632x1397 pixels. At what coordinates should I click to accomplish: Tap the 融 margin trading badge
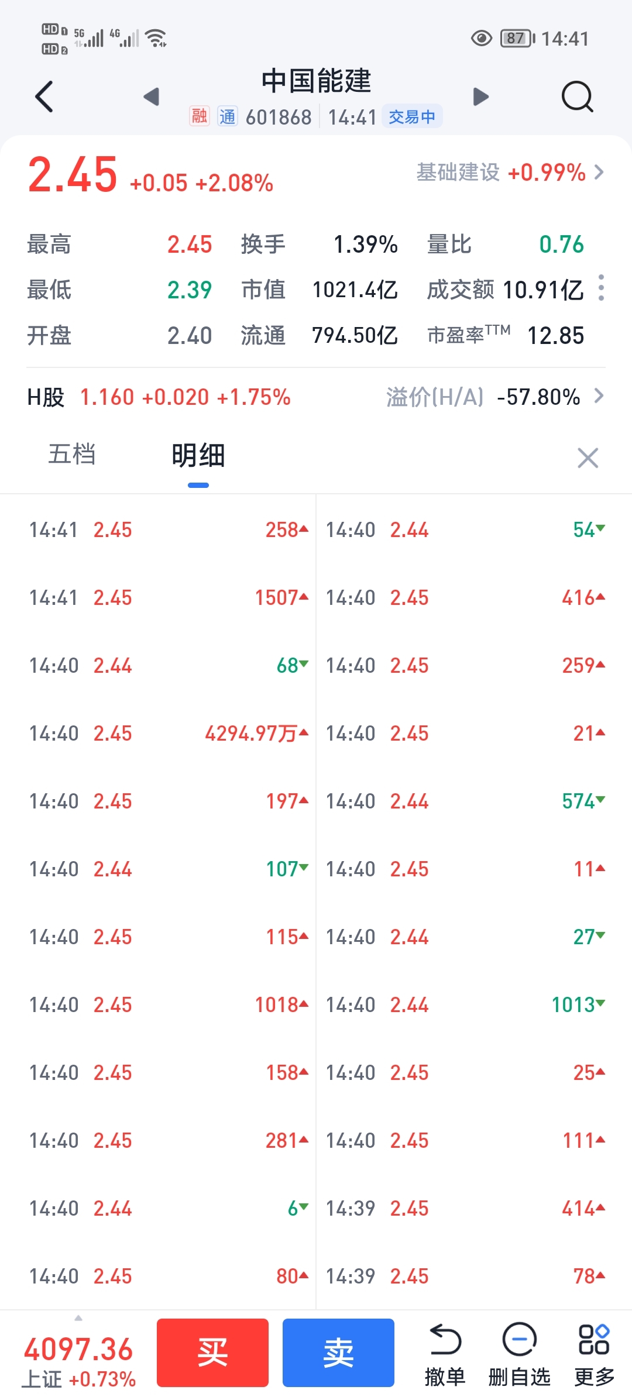click(200, 116)
